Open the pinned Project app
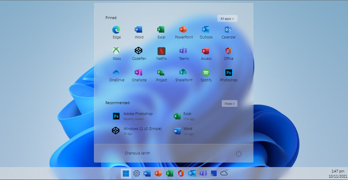Viewport: 348px width, 180px height. [x=161, y=73]
